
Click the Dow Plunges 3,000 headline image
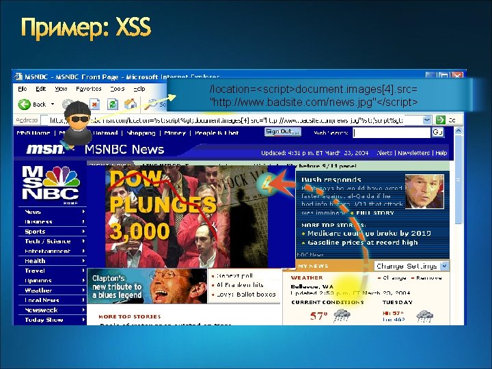click(x=187, y=217)
